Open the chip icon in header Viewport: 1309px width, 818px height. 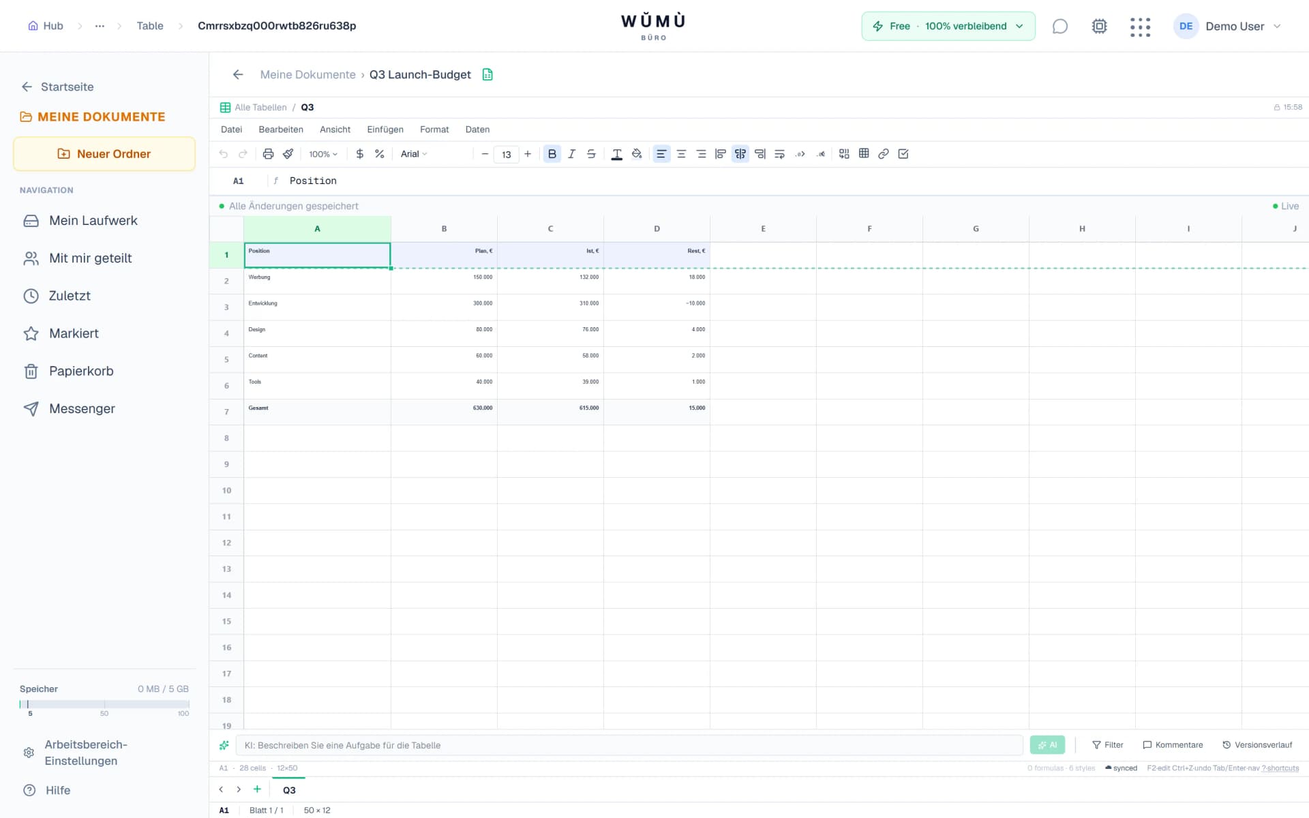pos(1099,26)
